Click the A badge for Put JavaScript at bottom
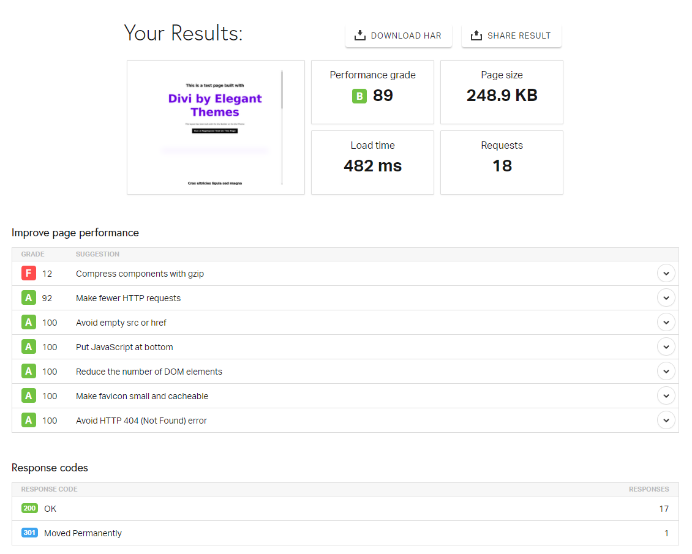This screenshot has height=554, width=692. [29, 347]
